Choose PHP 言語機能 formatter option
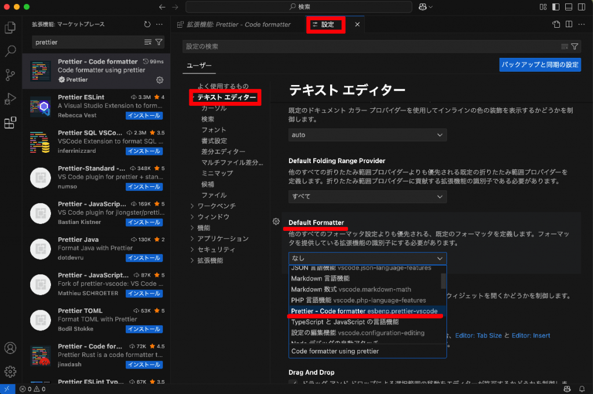This screenshot has height=394, width=593. pyautogui.click(x=365, y=300)
